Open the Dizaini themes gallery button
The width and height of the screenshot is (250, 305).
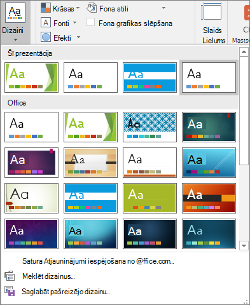tap(15, 22)
